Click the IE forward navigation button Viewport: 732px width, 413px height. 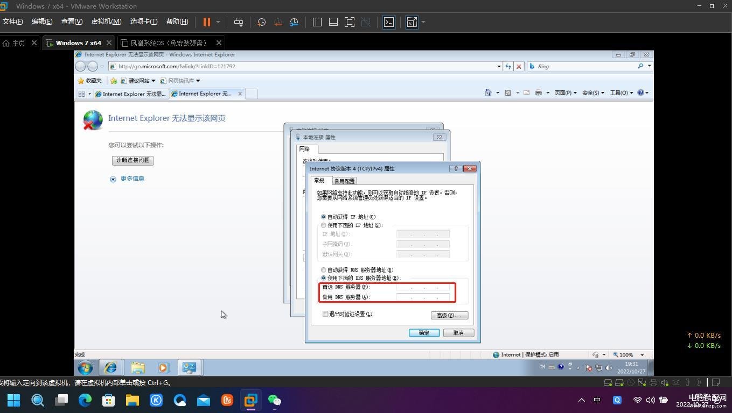[93, 66]
